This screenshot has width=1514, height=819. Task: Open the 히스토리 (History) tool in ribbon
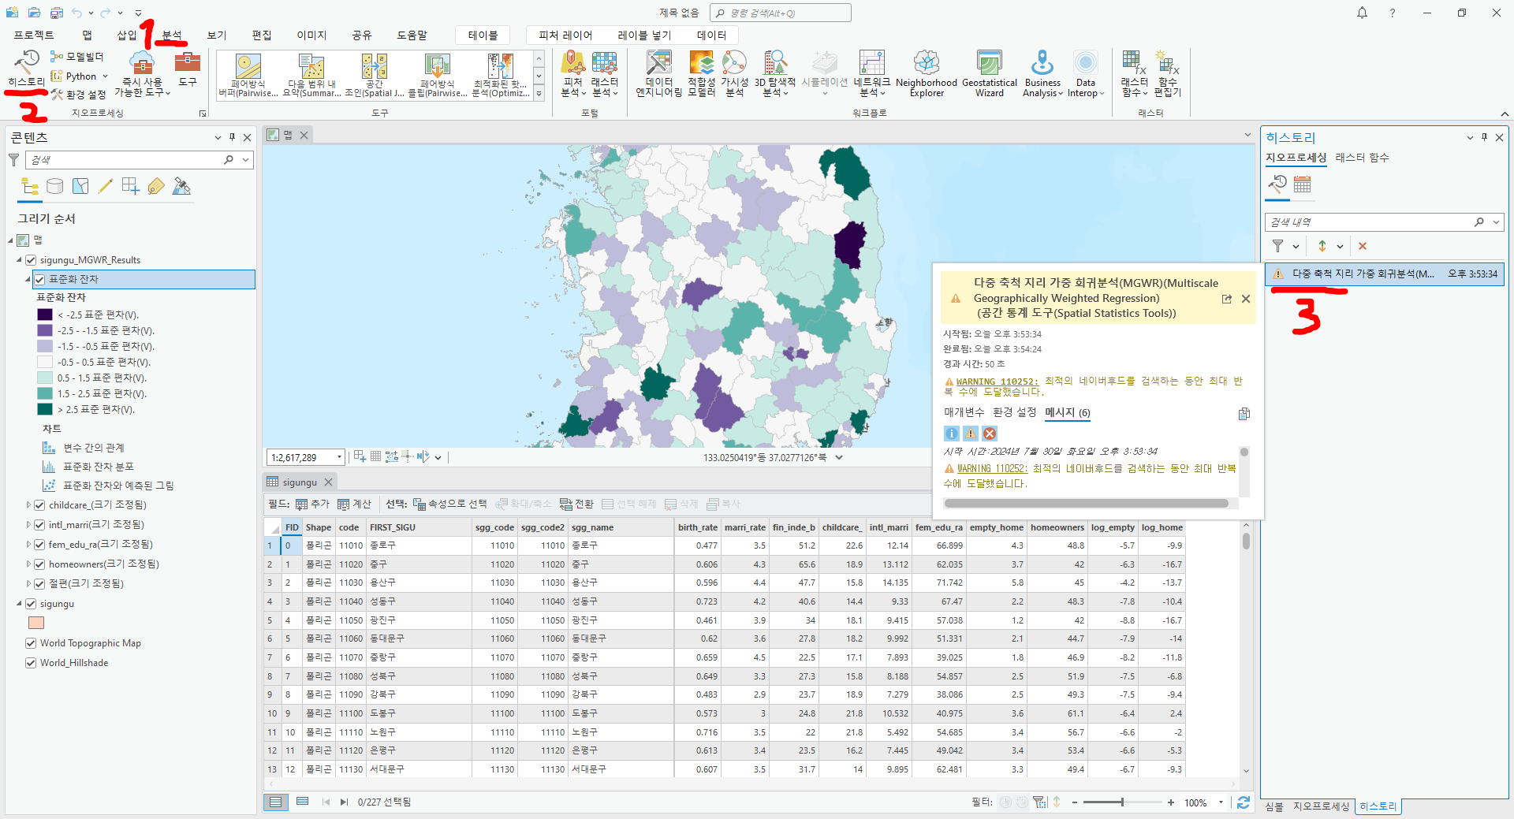pos(27,68)
